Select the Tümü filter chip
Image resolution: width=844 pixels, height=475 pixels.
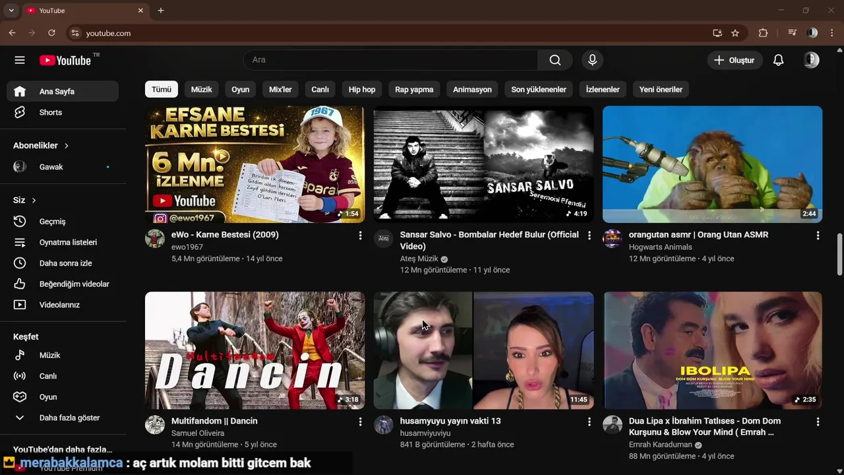pos(162,89)
